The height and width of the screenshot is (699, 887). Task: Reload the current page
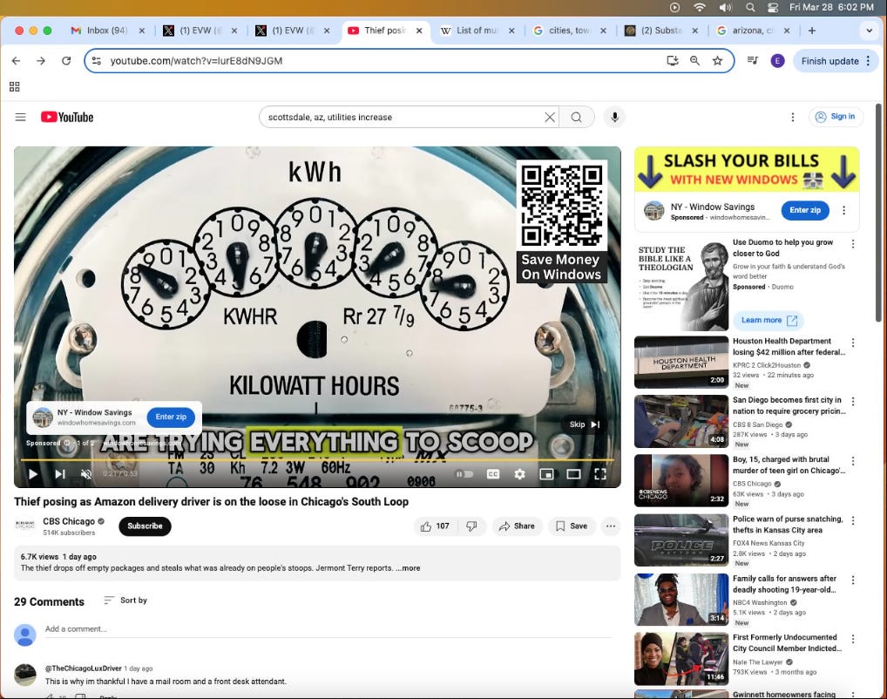coord(66,60)
